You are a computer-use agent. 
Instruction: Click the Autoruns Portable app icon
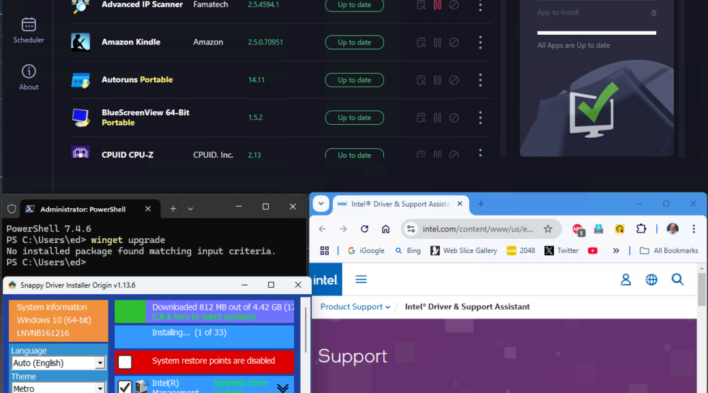coord(80,80)
